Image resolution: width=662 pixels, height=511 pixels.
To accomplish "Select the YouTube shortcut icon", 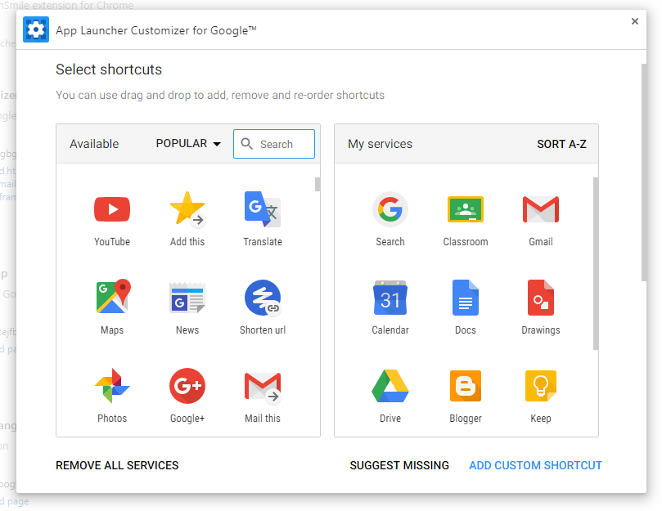I will click(x=112, y=209).
